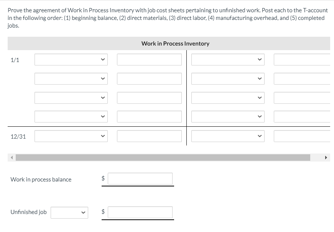Expand the second left-column dropdown under 1/1
The height and width of the screenshot is (232, 334).
tap(71, 78)
